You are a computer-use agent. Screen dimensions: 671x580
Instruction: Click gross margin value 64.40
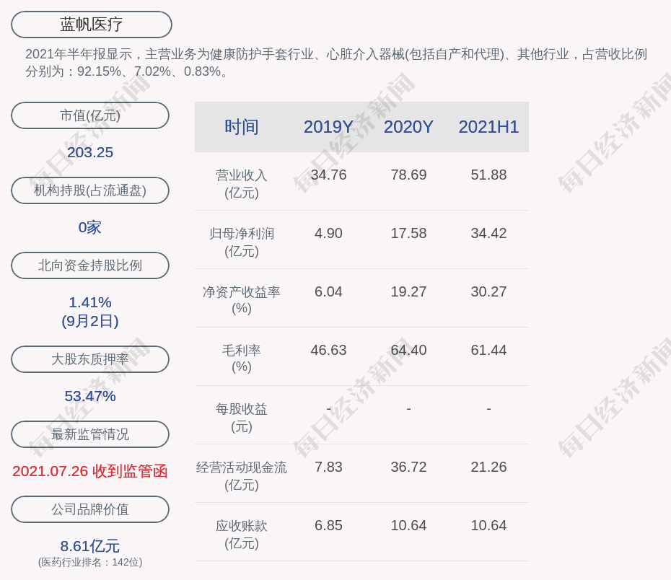(x=408, y=351)
